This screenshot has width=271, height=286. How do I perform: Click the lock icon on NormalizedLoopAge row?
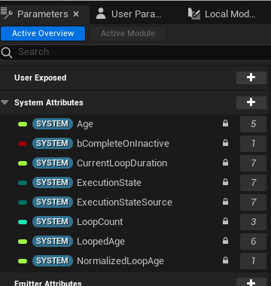click(x=225, y=260)
